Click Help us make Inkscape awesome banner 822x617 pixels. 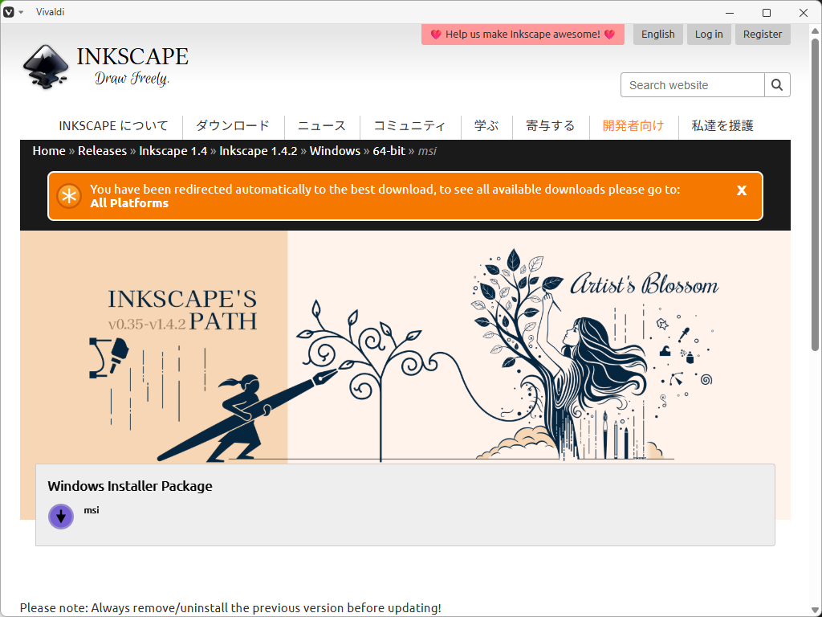coord(523,34)
